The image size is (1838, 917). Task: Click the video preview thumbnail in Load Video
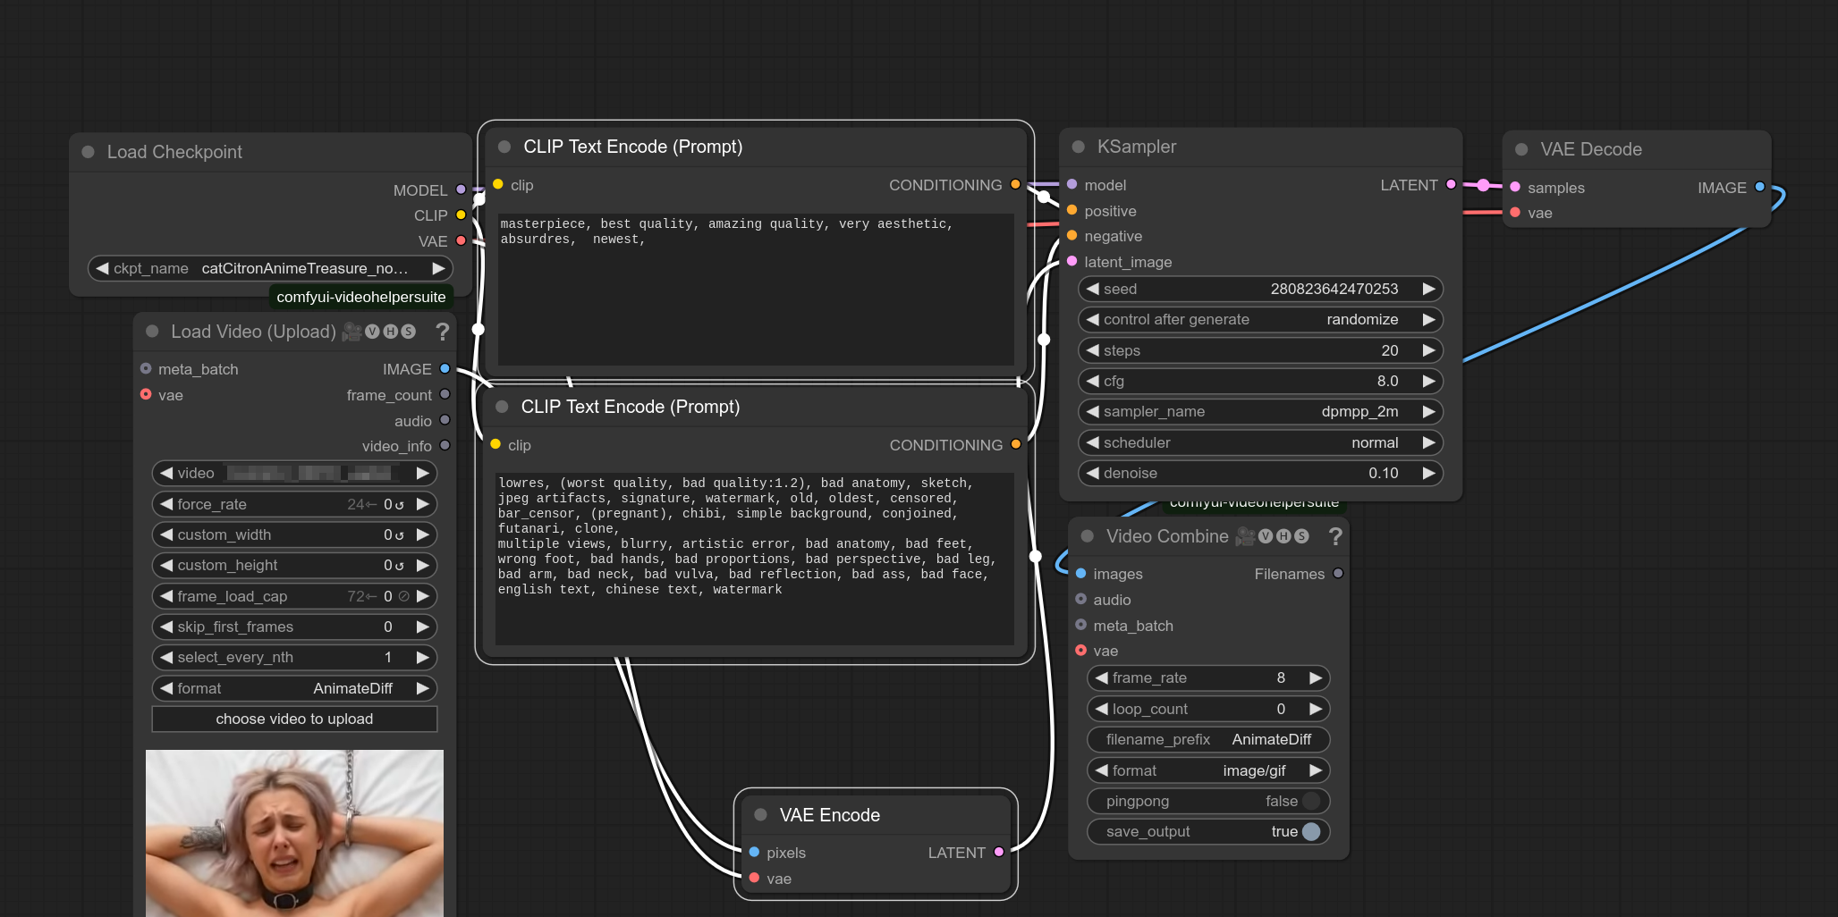click(x=294, y=833)
